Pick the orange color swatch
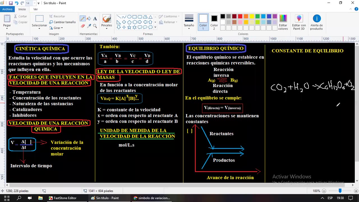The height and width of the screenshot is (202, 359). click(x=246, y=17)
